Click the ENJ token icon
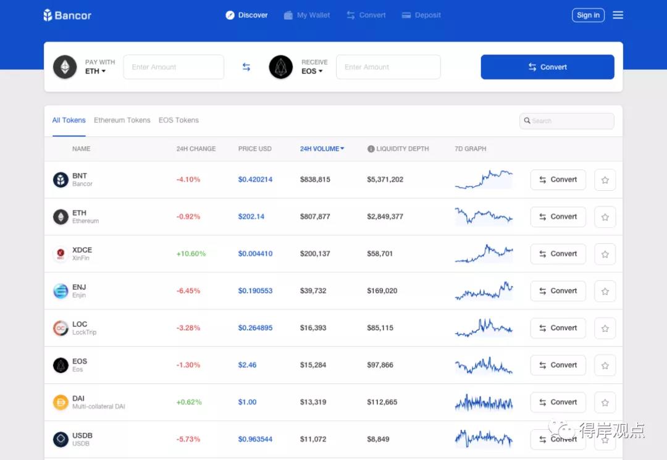Image resolution: width=667 pixels, height=460 pixels. (x=61, y=291)
